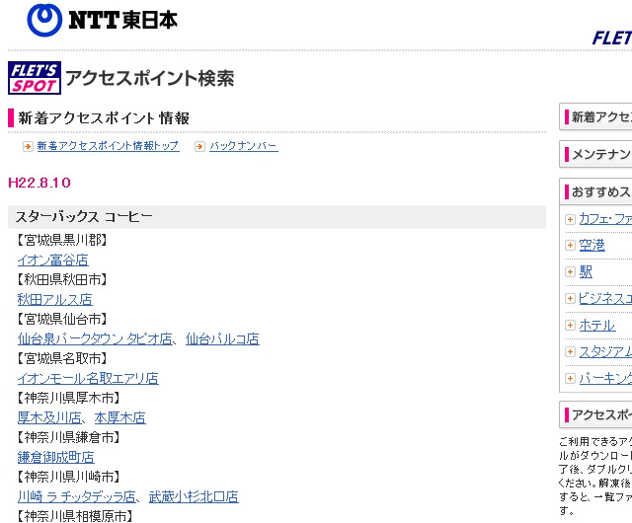Click the H22.8.10 date text
This screenshot has width=632, height=523.
click(39, 183)
